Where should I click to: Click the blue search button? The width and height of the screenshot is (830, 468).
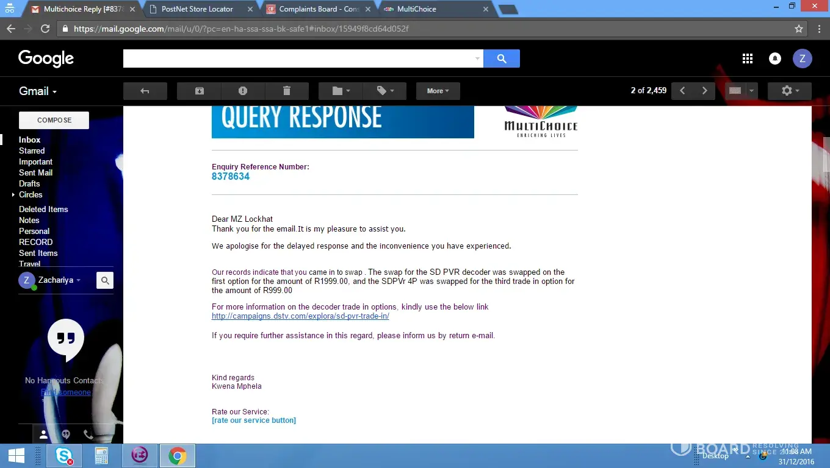pyautogui.click(x=502, y=58)
